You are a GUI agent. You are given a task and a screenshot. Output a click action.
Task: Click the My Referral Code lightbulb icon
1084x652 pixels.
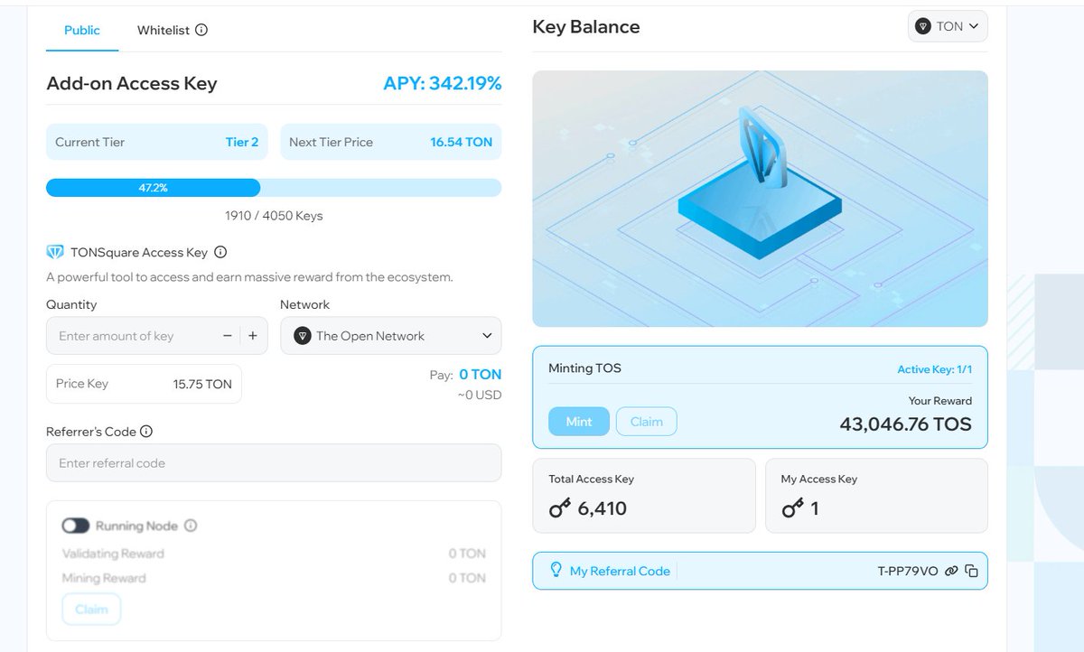(x=556, y=570)
